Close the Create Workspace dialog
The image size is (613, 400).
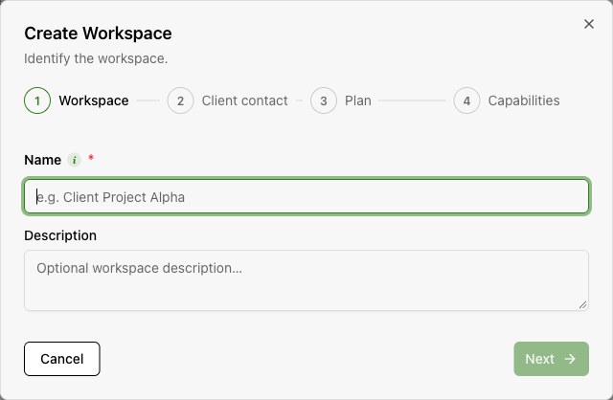click(x=589, y=24)
